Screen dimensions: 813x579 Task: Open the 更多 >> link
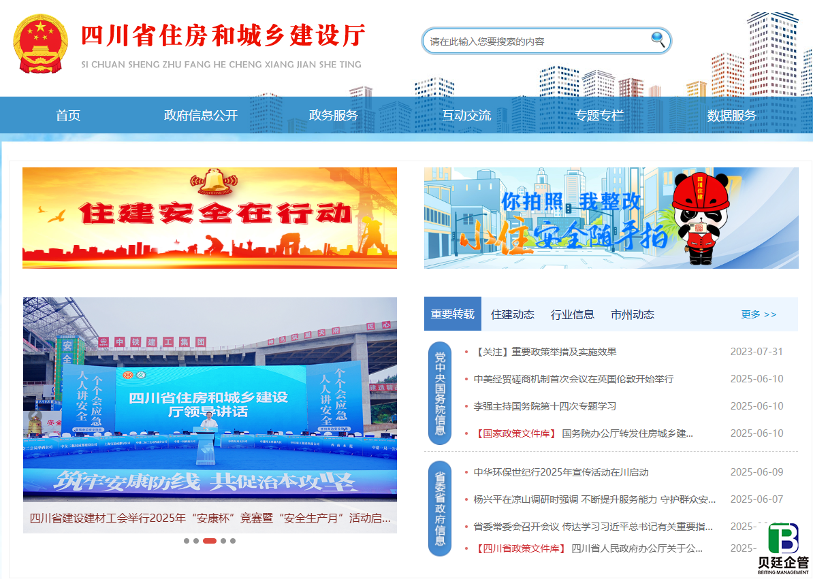[758, 314]
